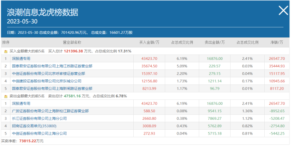The image size is (291, 146).
Task: Select buy amount 8213.99
Action: click(x=149, y=88)
